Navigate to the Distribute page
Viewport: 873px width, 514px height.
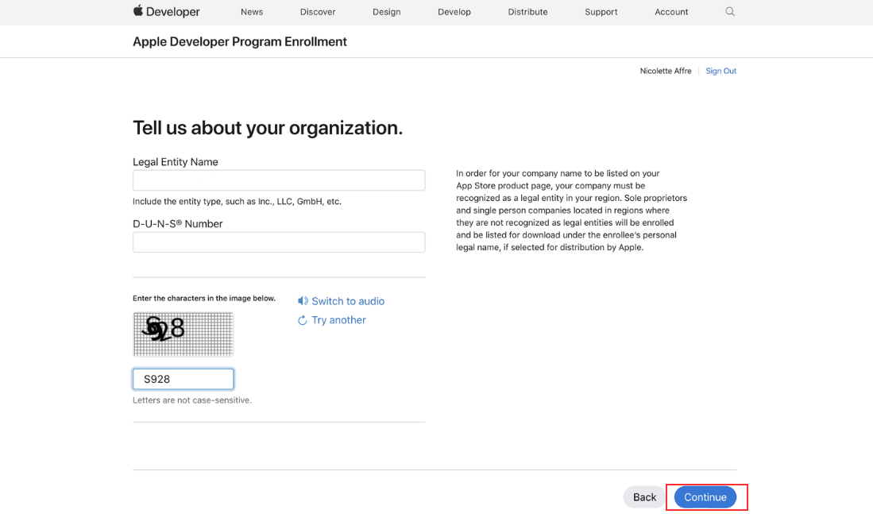click(x=528, y=12)
